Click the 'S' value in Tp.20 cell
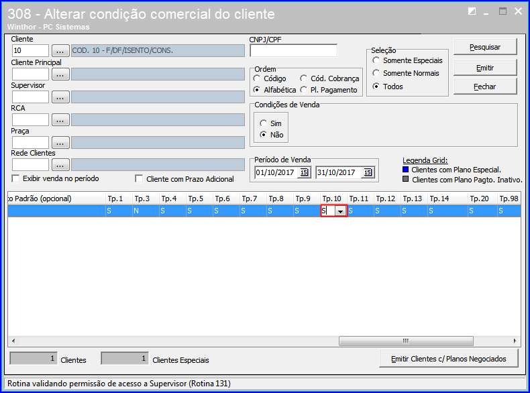The width and height of the screenshot is (530, 393). [x=472, y=211]
